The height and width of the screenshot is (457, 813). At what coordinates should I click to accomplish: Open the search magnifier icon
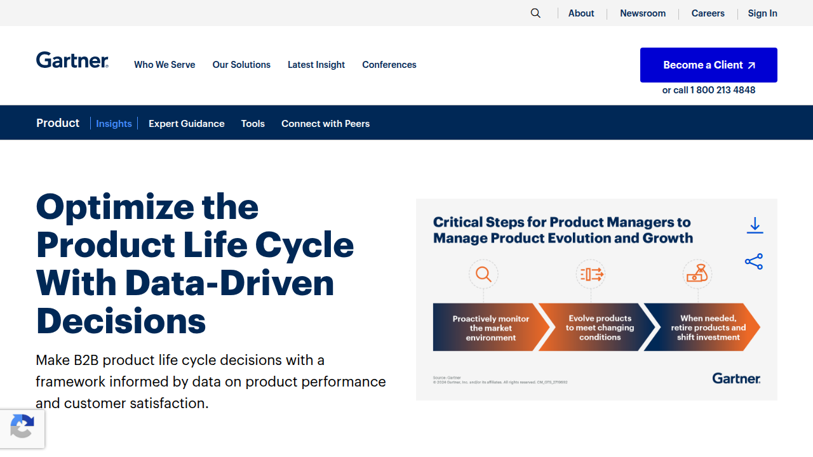(x=535, y=13)
